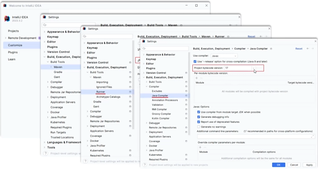Click help icon in back Settings window
Viewport: 318px width, 169px height.
46,153
